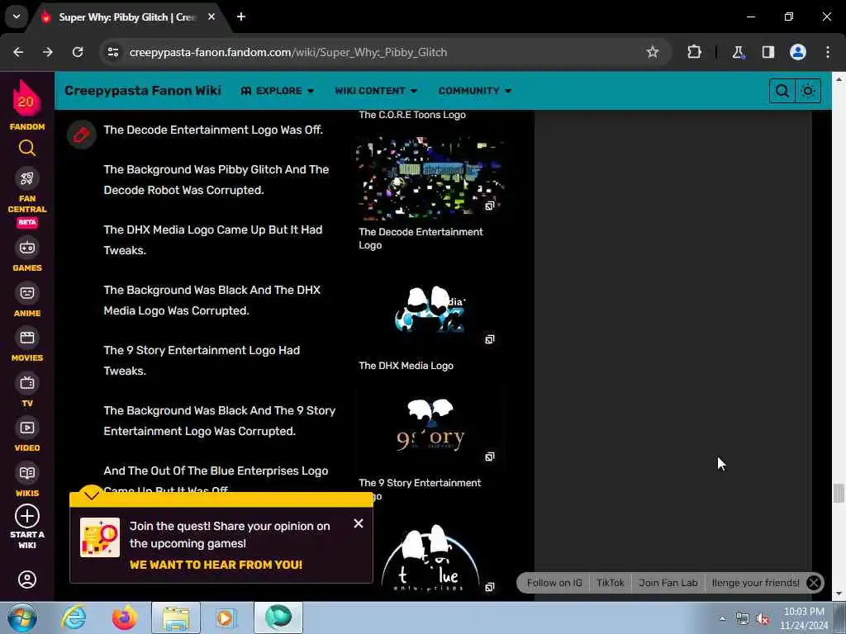Image resolution: width=846 pixels, height=634 pixels.
Task: Open the TV sidebar icon
Action: [27, 383]
